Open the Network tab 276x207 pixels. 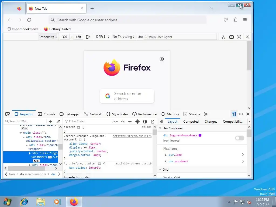click(93, 114)
